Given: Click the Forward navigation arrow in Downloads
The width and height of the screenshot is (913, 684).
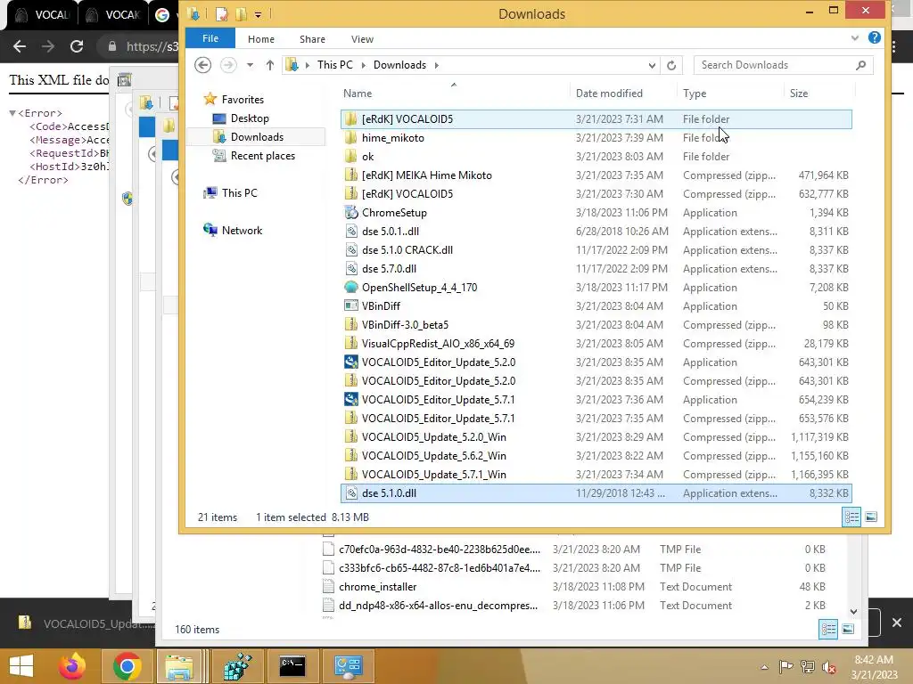Looking at the screenshot, I should 228,64.
